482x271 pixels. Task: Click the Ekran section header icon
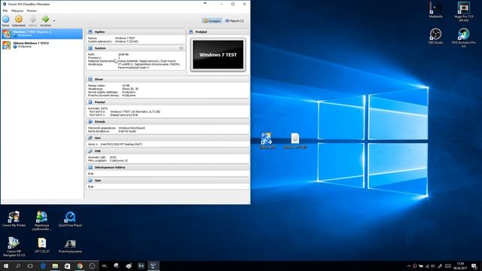(90, 79)
